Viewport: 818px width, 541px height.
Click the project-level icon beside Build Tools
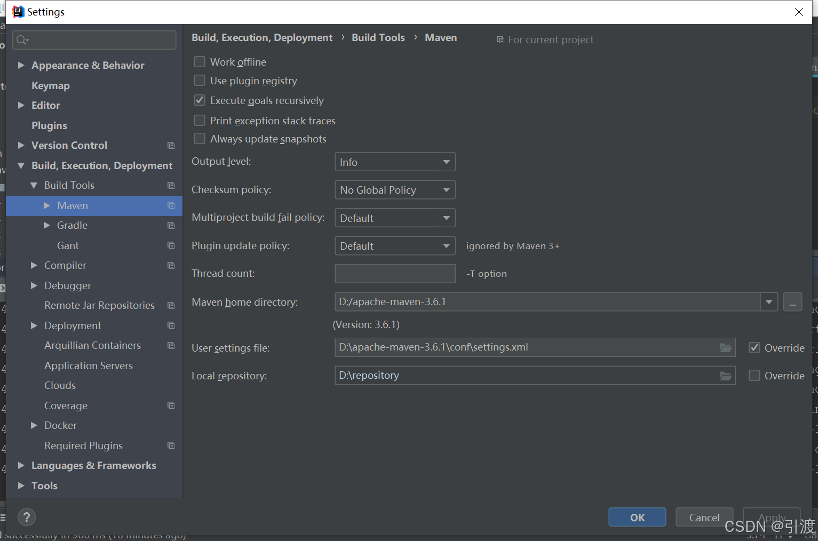[x=171, y=186]
